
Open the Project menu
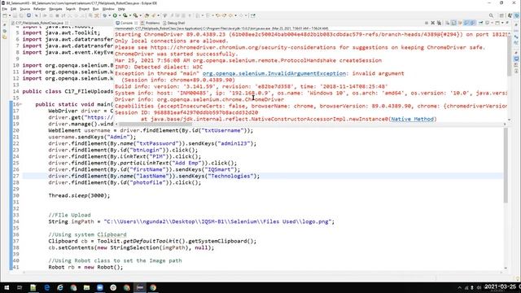(84, 9)
